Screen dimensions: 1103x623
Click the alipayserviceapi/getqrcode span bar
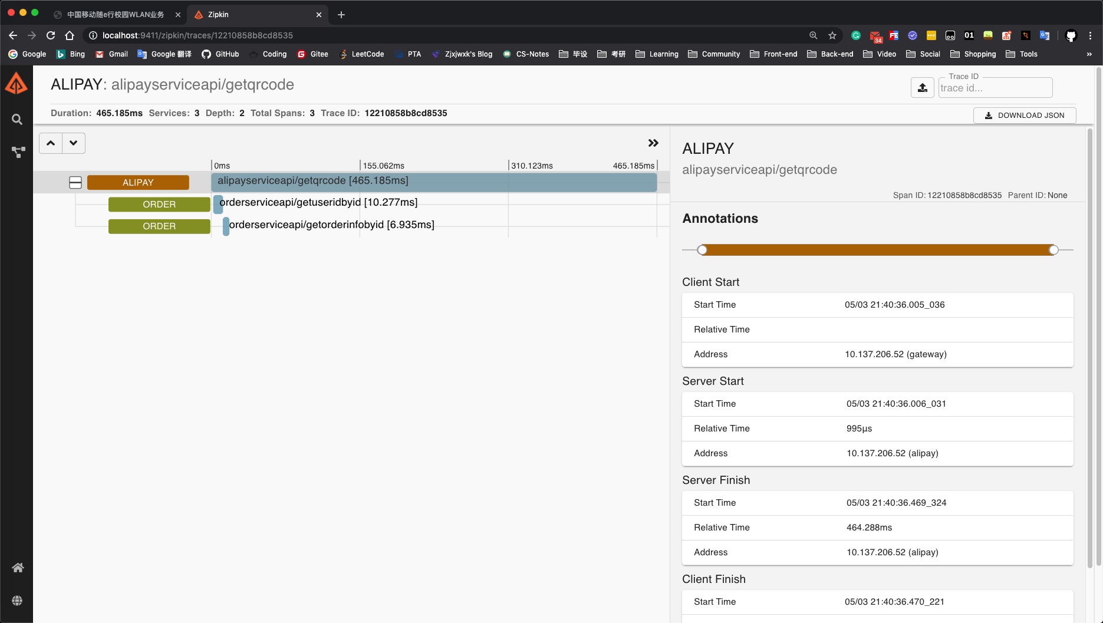(434, 182)
